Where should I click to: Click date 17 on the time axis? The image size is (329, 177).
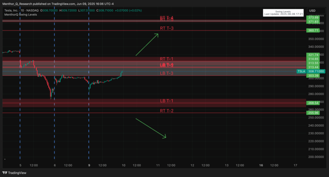(x=296, y=165)
